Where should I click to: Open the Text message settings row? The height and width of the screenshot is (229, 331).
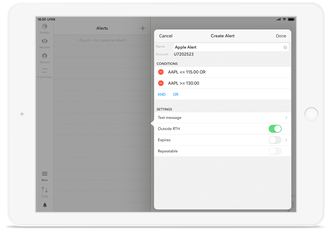pos(223,118)
